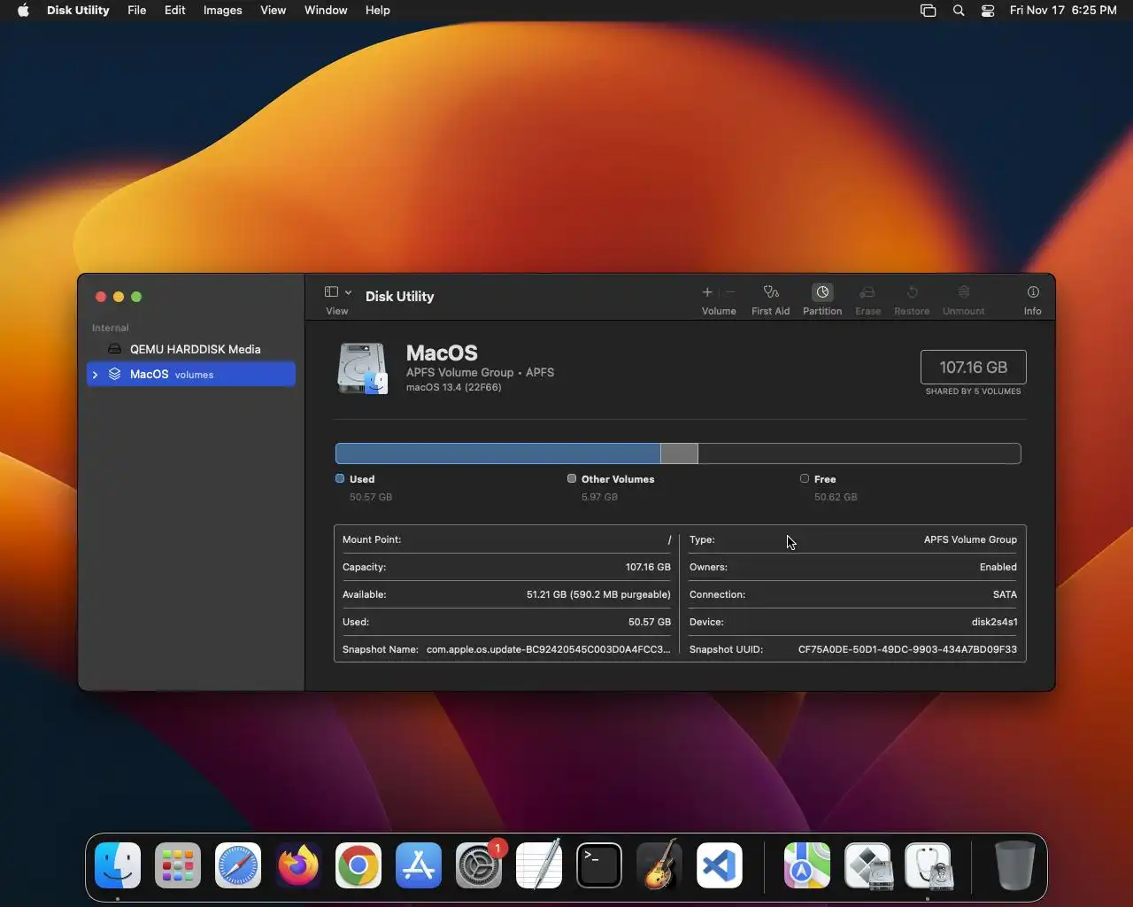
Task: Open System Settings from the Dock
Action: coord(479,865)
